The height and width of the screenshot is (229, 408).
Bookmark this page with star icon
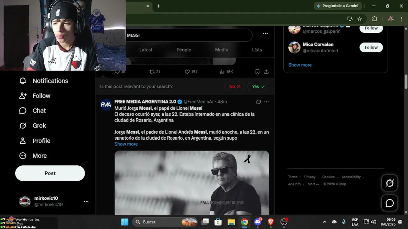point(360,19)
